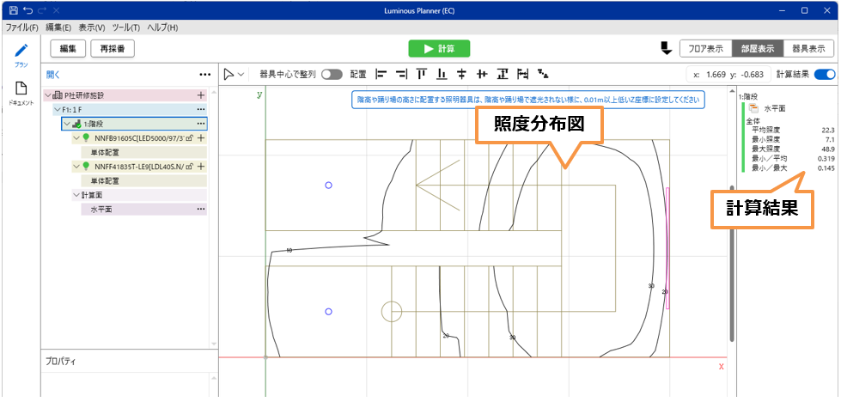Viewport: 841px width, 402px height.
Task: Click the 再採番 button
Action: [112, 48]
